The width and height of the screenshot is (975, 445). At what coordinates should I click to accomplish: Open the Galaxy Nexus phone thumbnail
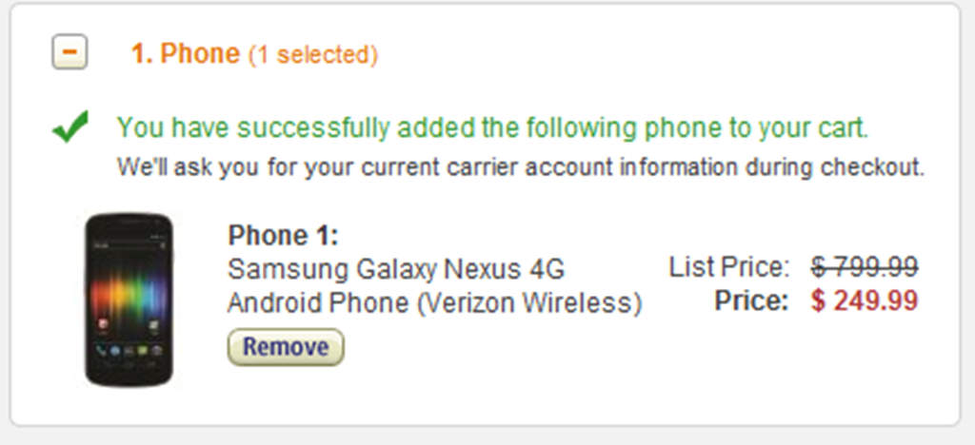[x=129, y=299]
